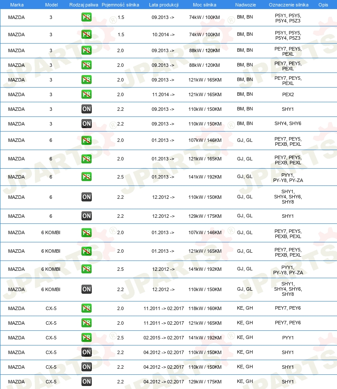The width and height of the screenshot is (337, 389).
Task: Select 6 KOMBI model cell in 2.5 row
Action: coord(51,269)
